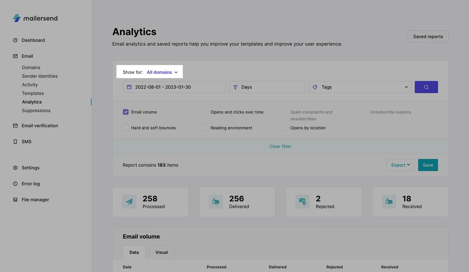
Task: Uncheck the Email volume checkbox
Action: pos(126,112)
